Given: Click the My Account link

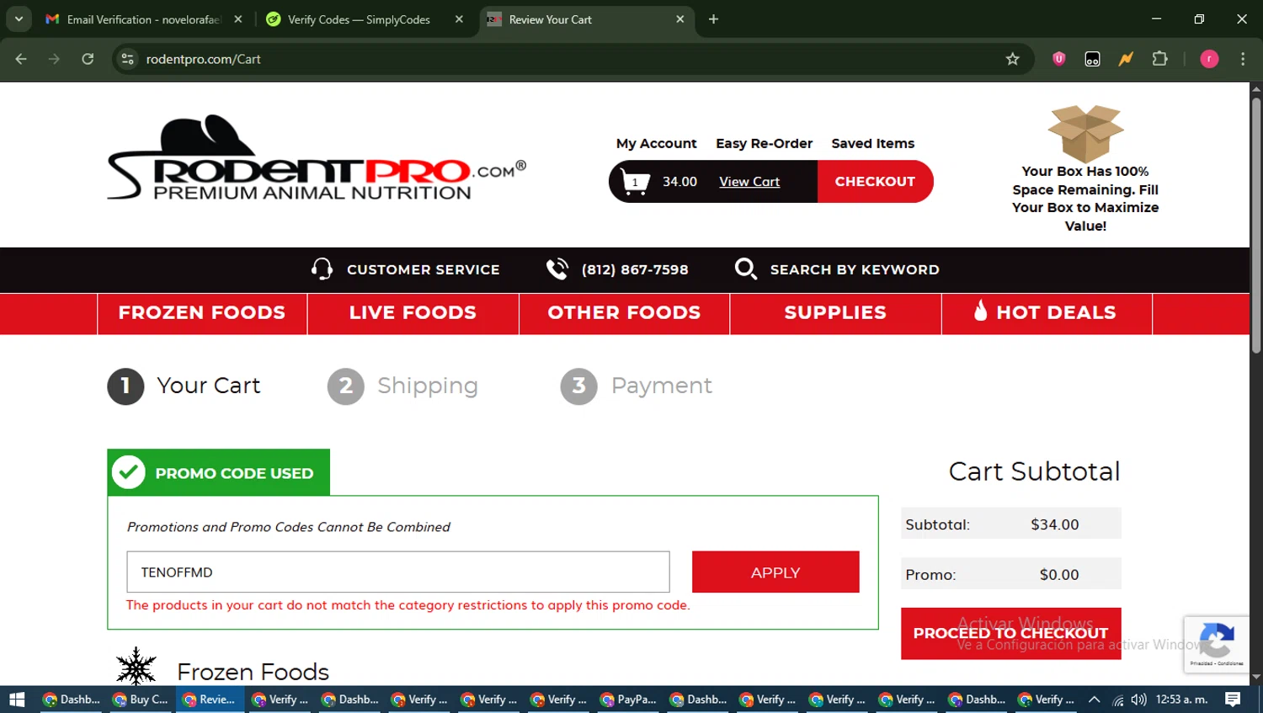Looking at the screenshot, I should [656, 143].
